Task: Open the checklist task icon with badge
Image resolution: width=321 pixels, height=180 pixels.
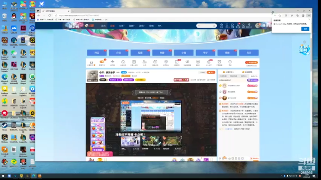Action: (177, 63)
